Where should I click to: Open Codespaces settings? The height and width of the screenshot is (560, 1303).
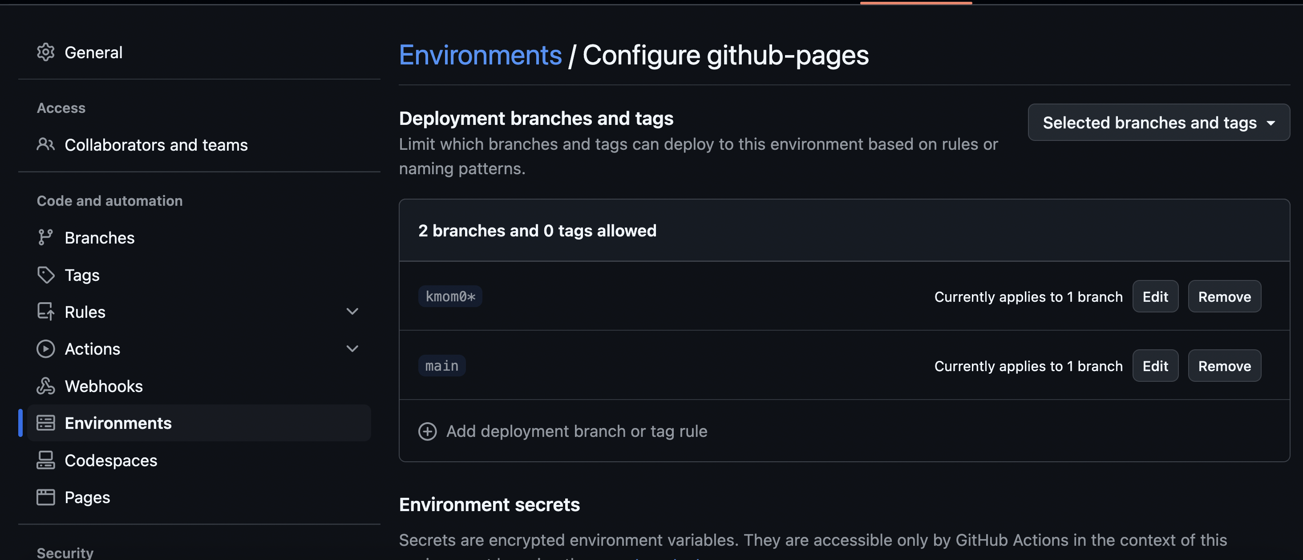tap(199, 460)
